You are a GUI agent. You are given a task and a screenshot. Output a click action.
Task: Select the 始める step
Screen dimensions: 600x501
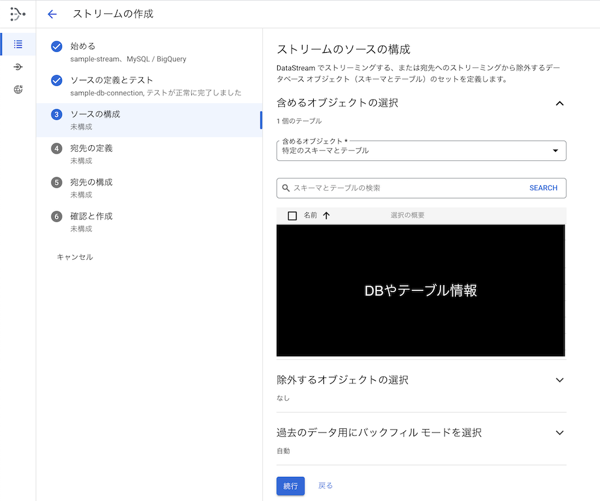point(149,52)
